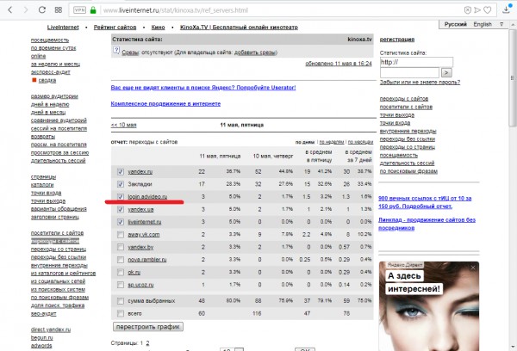Open the сводка sidebar link

tap(47, 80)
